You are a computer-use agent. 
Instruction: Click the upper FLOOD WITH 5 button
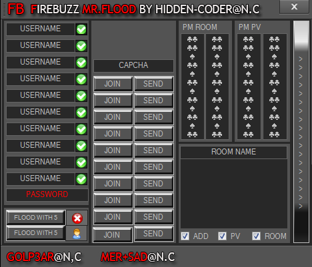coord(36,217)
